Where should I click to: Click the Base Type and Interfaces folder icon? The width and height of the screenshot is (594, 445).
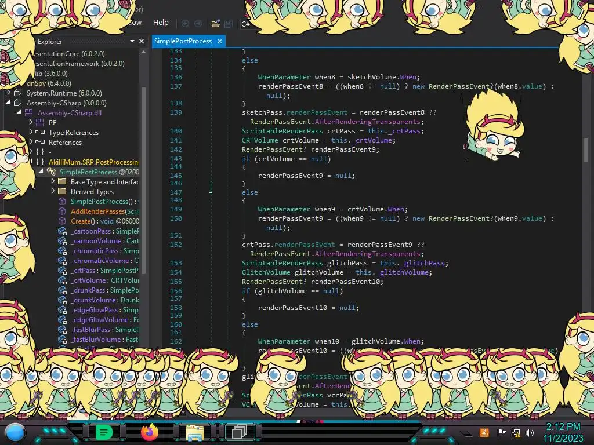[62, 181]
